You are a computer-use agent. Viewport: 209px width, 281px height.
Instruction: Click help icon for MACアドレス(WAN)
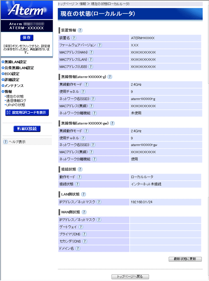coord(91,52)
